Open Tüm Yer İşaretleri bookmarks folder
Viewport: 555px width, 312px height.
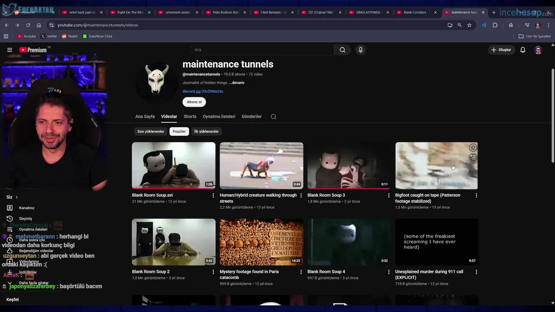[x=535, y=36]
